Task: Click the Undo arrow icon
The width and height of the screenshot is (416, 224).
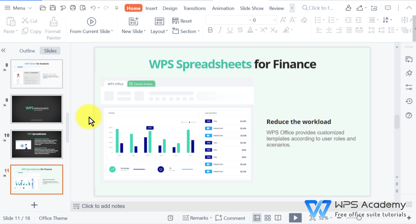Action: (93, 8)
